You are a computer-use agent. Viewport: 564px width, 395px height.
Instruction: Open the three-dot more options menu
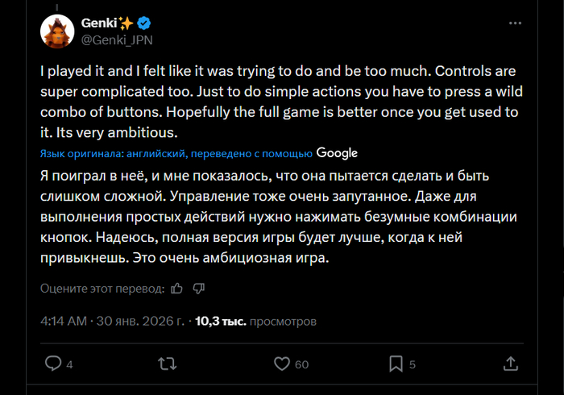click(516, 23)
